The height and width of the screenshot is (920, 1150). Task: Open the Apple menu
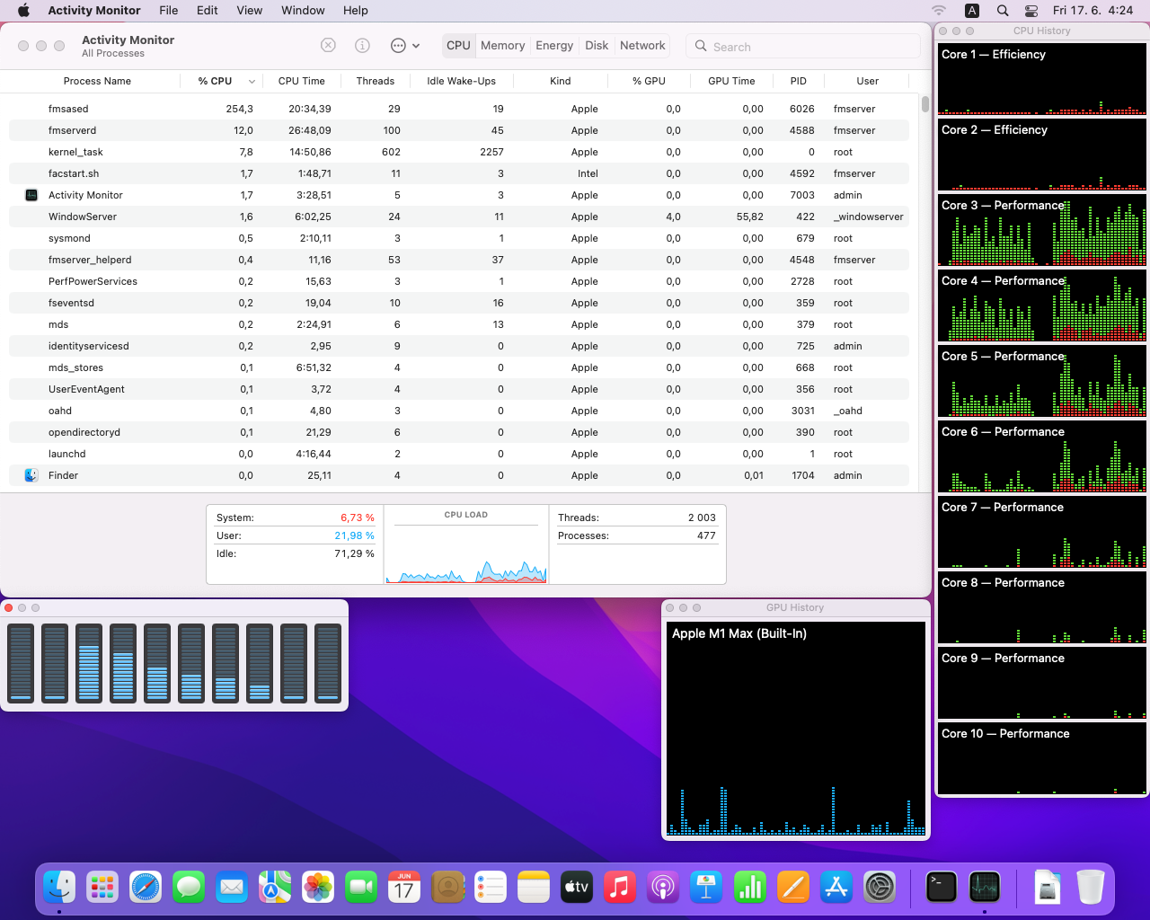(23, 11)
